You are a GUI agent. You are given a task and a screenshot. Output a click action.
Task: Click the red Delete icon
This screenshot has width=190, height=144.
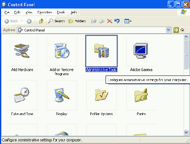point(110,21)
